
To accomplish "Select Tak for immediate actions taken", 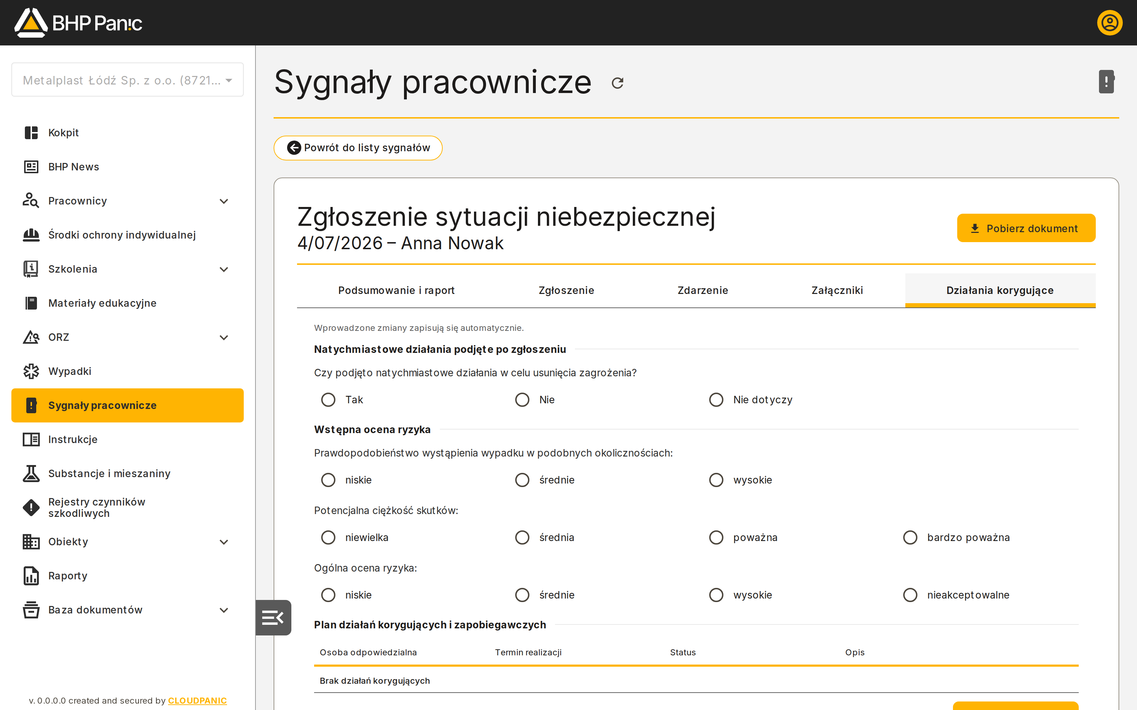I will pos(328,400).
